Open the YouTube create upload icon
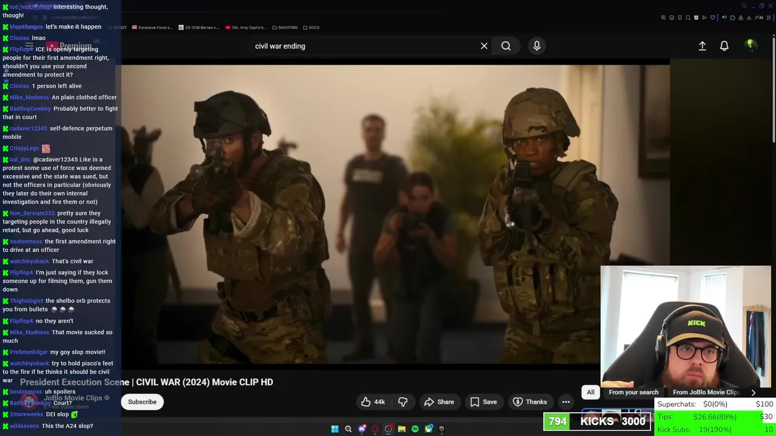Image resolution: width=776 pixels, height=436 pixels. (x=702, y=46)
